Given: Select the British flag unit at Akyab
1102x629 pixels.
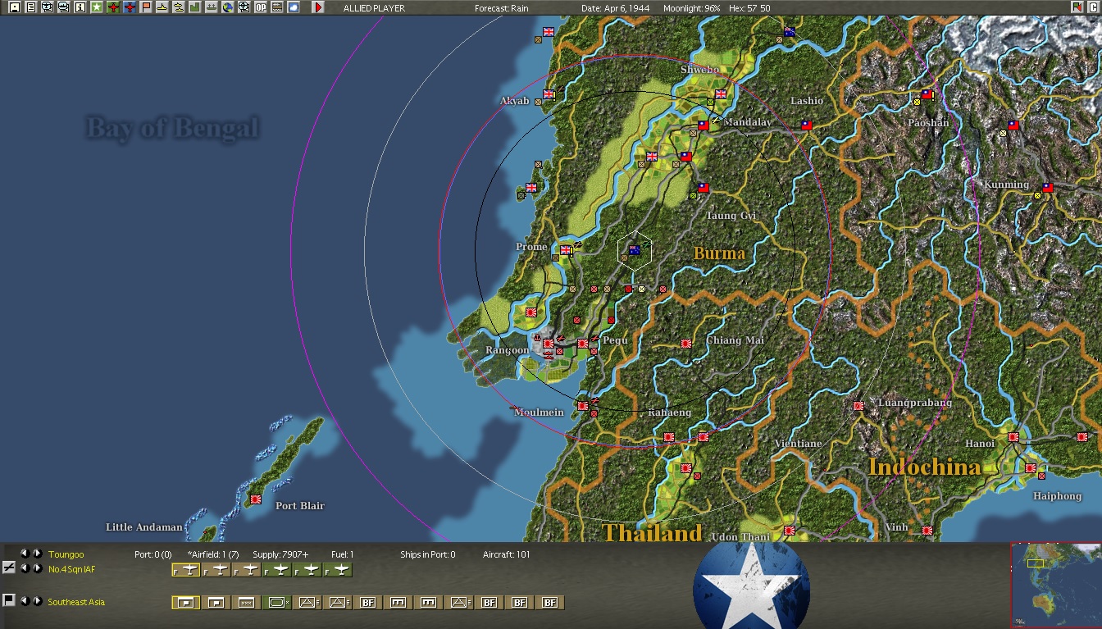Looking at the screenshot, I should coord(549,94).
